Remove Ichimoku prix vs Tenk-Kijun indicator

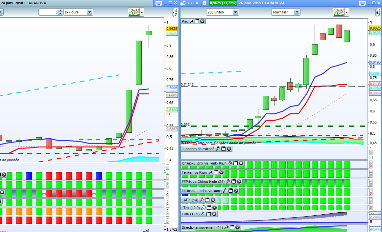click(x=241, y=163)
